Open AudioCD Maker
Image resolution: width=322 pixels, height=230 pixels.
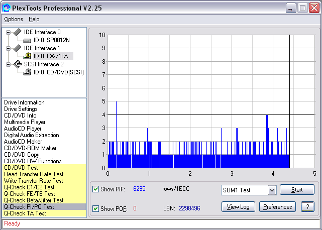coord(23,142)
